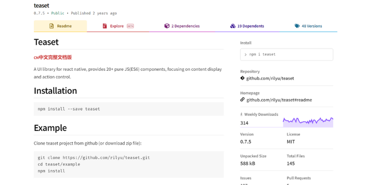Viewport: 371px width, 185px height.
Task: Open the Readme tab
Action: point(60,26)
